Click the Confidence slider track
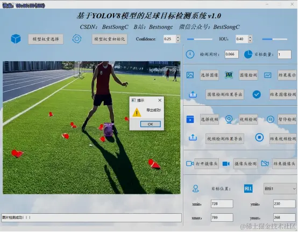This screenshot has height=232, width=298. tap(200, 39)
